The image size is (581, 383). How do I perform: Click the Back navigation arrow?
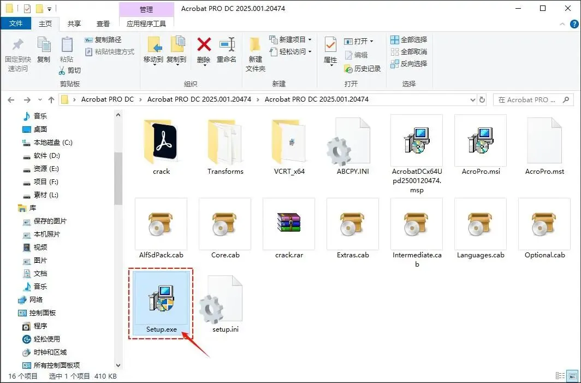11,100
